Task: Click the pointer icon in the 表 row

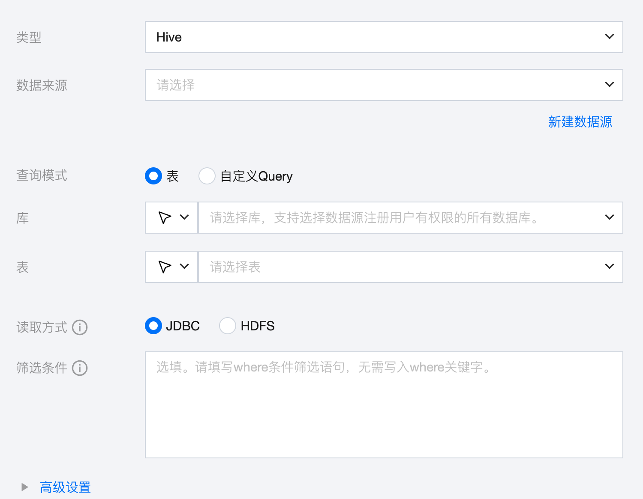Action: 165,267
